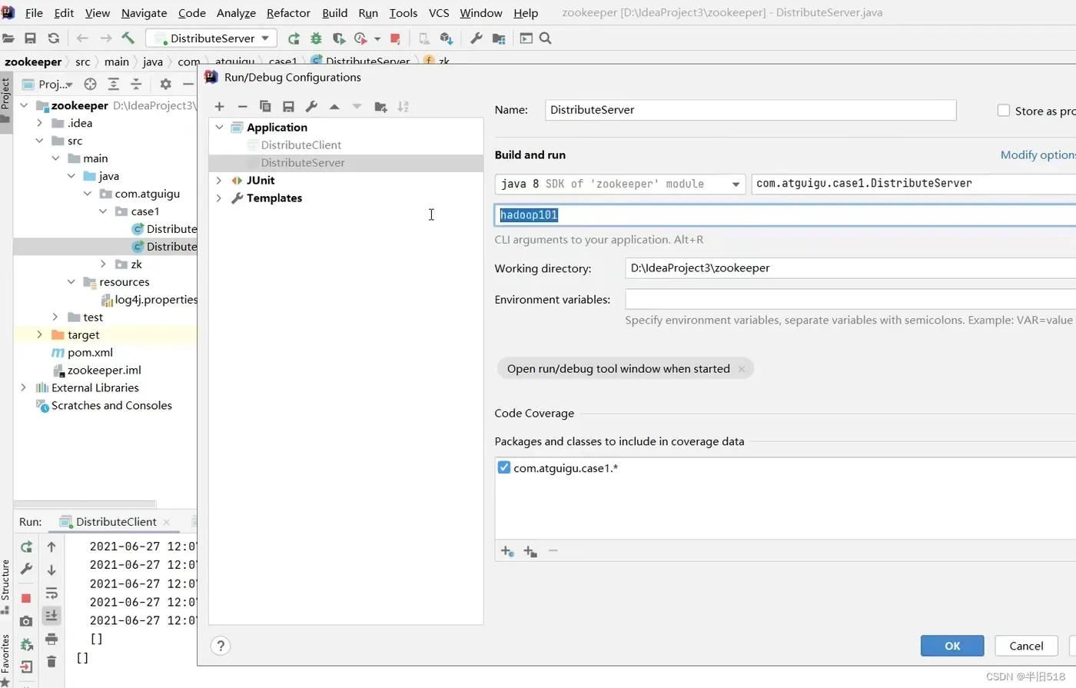
Task: Click the Run green arrow in main toolbar
Action: coord(294,38)
